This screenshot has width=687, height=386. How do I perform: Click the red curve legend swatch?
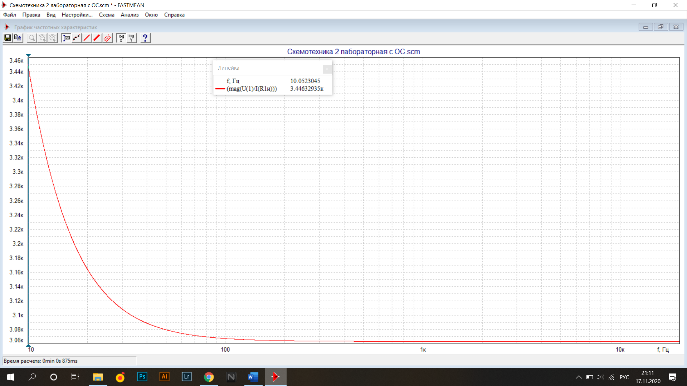pyautogui.click(x=220, y=89)
